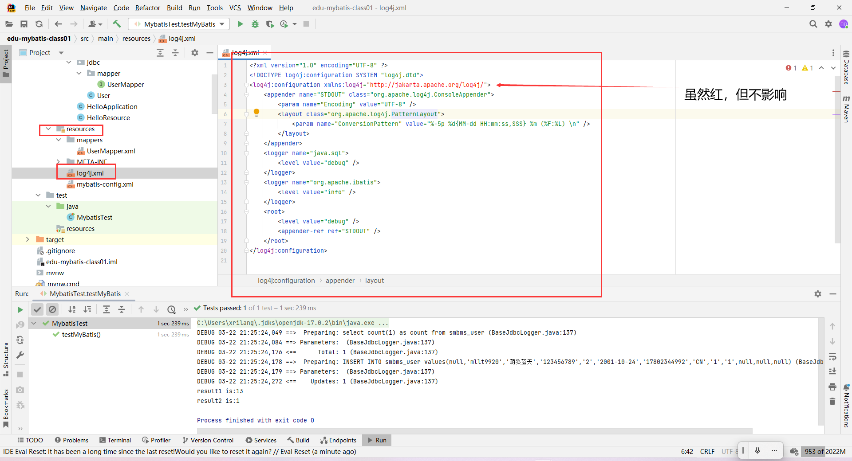Open Search Everywhere with the magnifier icon
852x461 pixels.
(x=813, y=24)
